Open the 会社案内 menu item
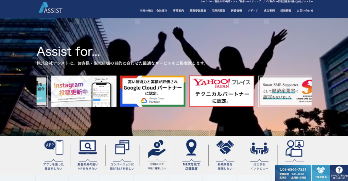This screenshot has height=181, width=348. [162, 11]
